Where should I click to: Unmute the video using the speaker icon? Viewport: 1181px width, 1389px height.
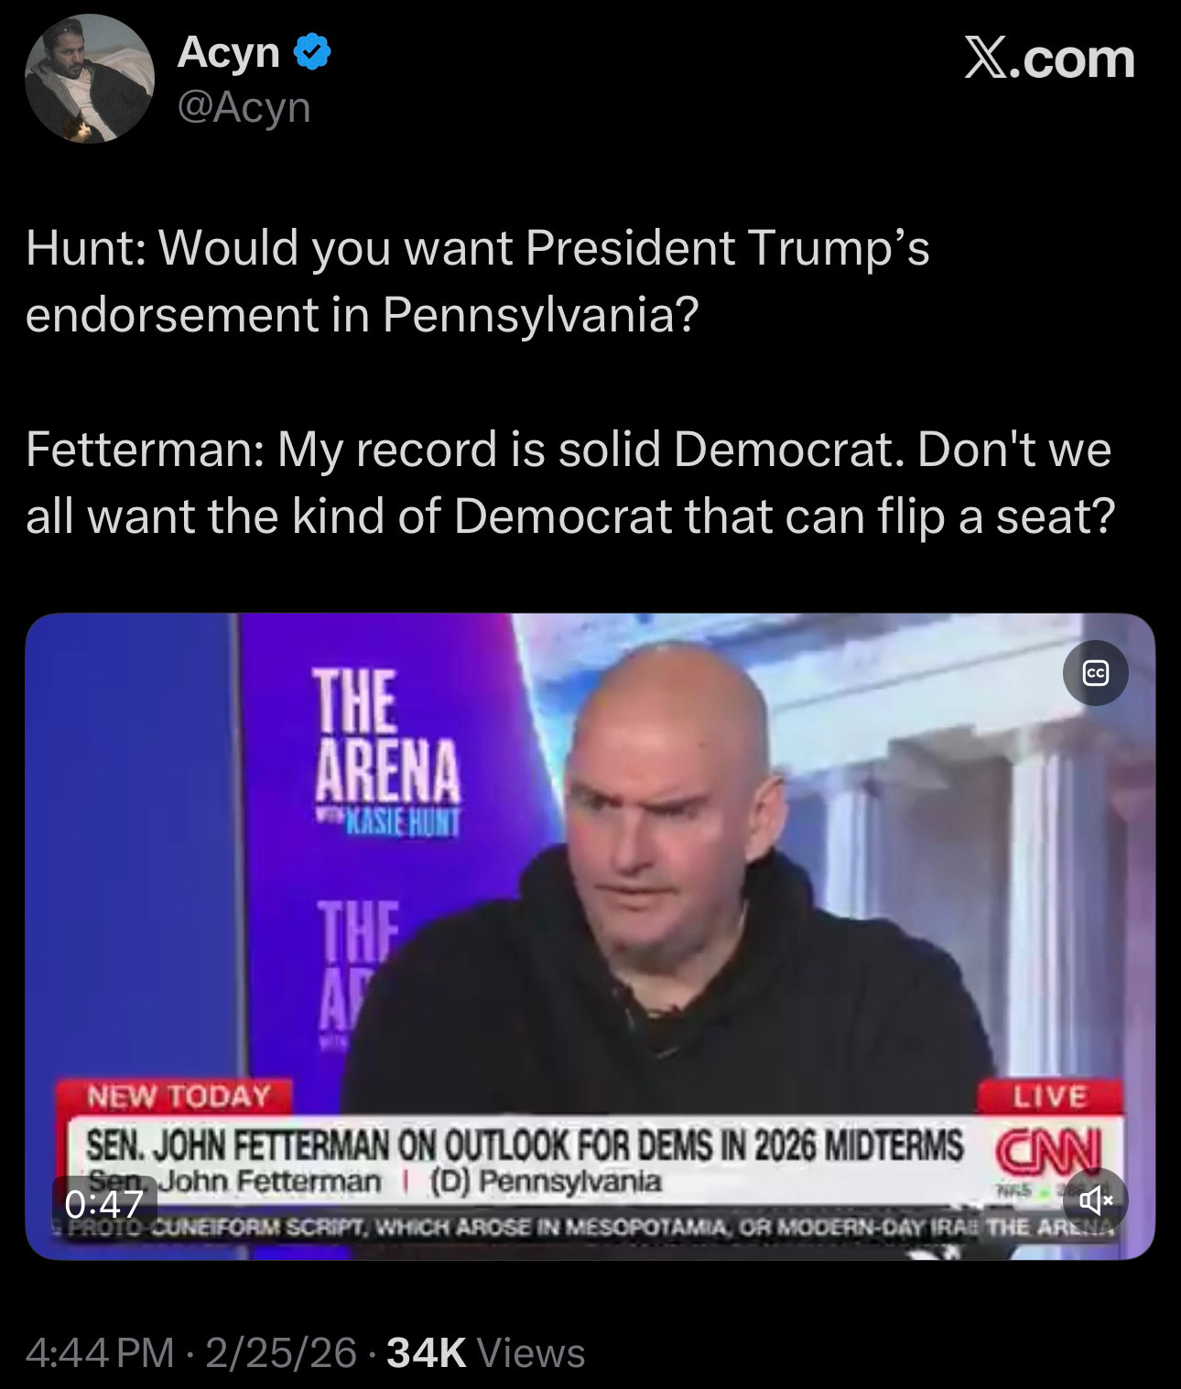1095,1199
